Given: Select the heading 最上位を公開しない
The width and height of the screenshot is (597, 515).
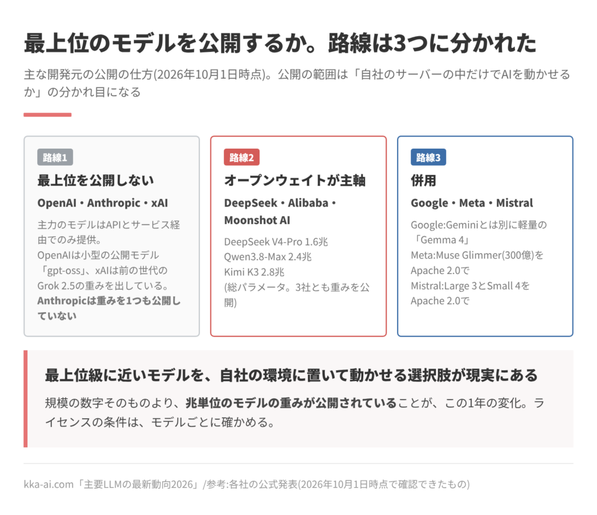Looking at the screenshot, I should click(96, 180).
